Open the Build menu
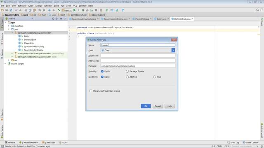 [57, 6]
